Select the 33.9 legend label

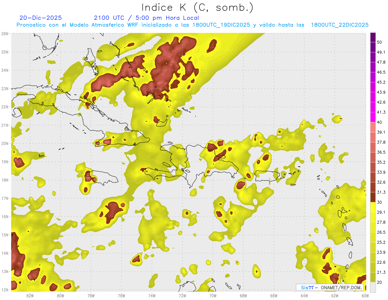(381, 172)
